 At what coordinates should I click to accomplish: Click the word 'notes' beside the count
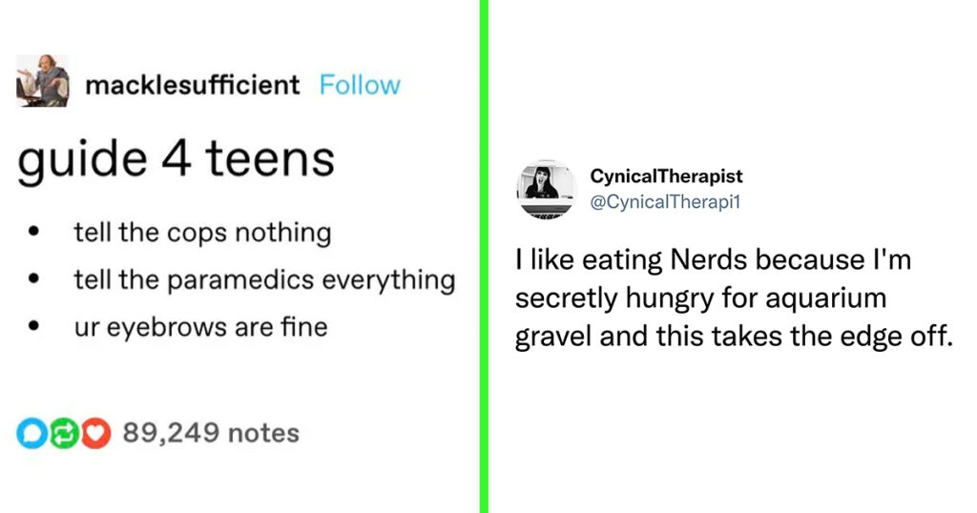(263, 433)
